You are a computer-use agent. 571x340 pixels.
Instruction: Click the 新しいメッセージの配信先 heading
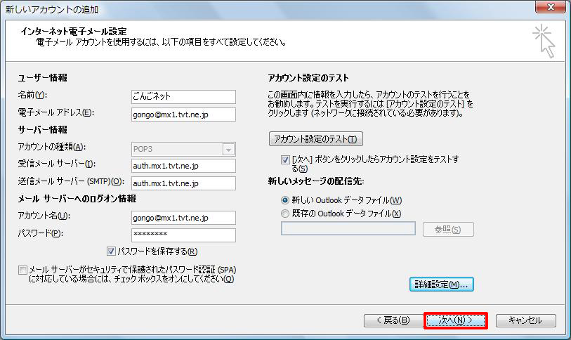316,181
